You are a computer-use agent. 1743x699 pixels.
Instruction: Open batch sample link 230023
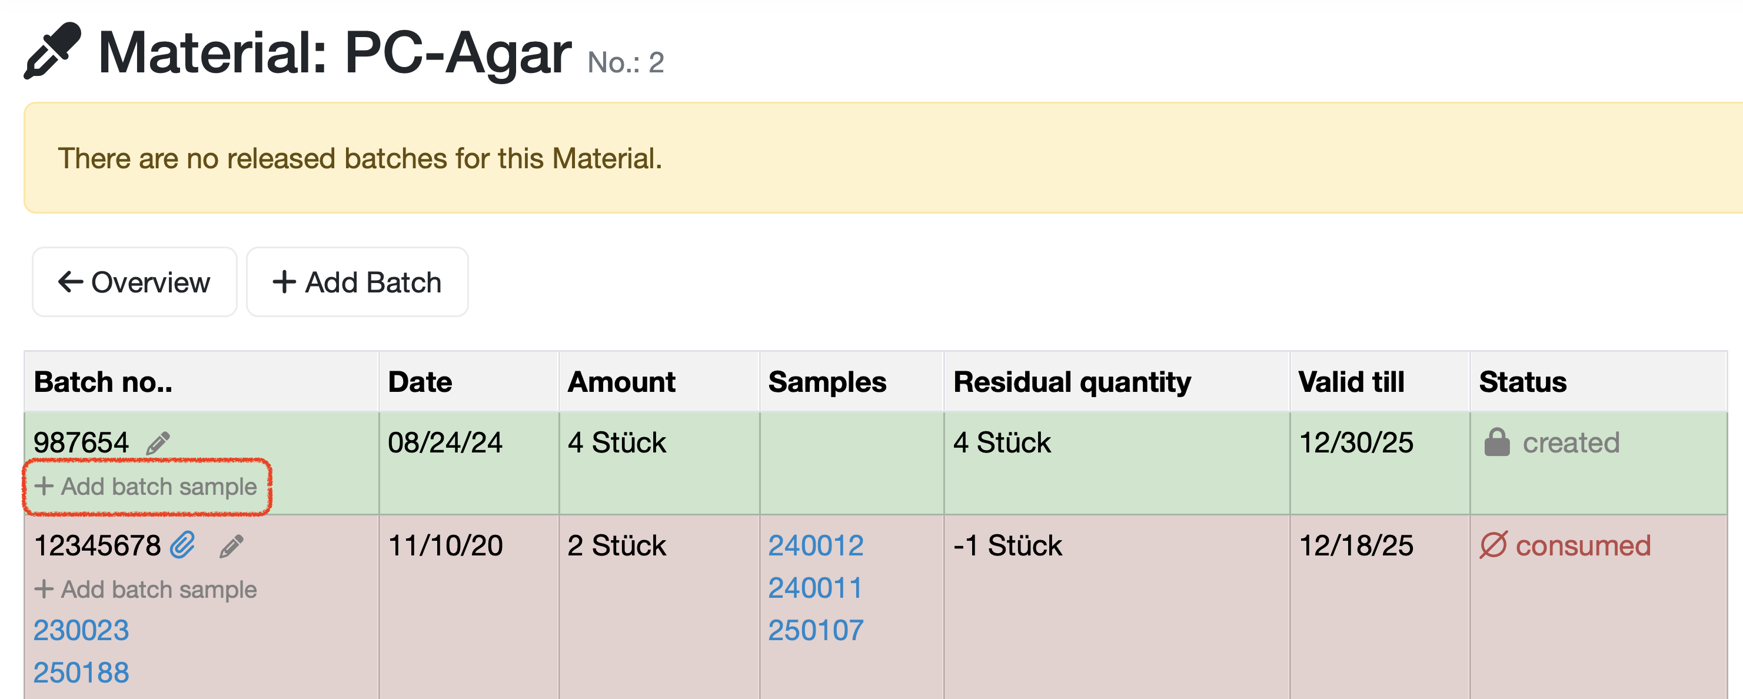pyautogui.click(x=81, y=630)
